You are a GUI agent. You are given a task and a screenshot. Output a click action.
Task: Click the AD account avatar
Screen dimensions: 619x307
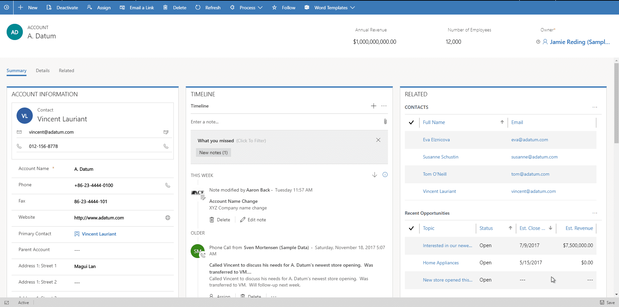point(15,32)
